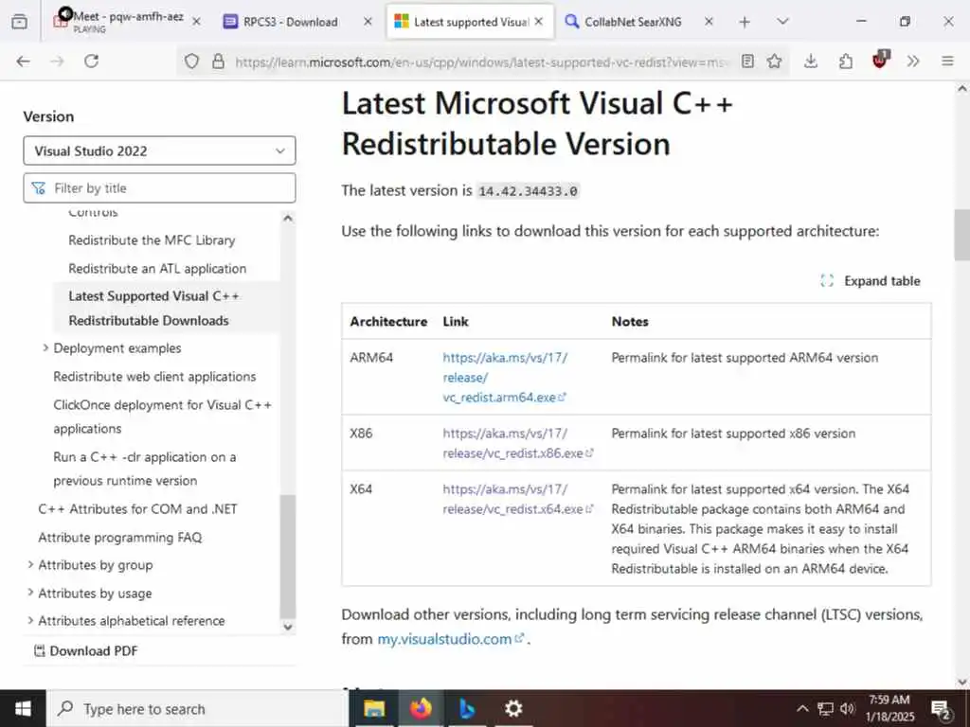Expand Attributes by group chevron
Image resolution: width=970 pixels, height=727 pixels.
click(x=30, y=565)
